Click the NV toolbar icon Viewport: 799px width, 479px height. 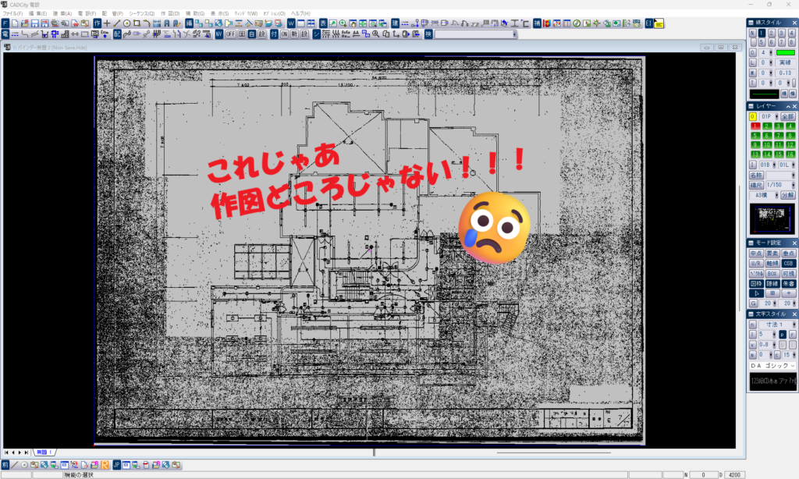[219, 34]
